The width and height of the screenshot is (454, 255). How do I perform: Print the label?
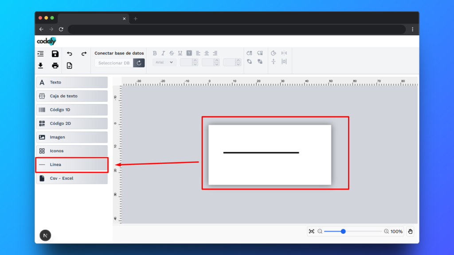tap(55, 66)
